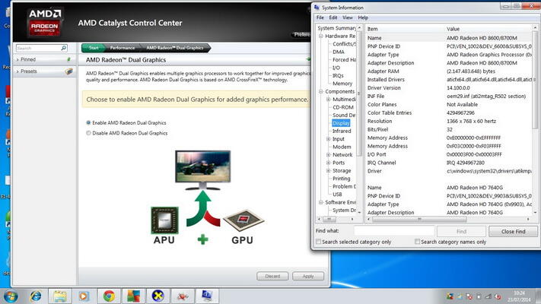
Task: Select the IRQs tree item
Action: pyautogui.click(x=338, y=75)
